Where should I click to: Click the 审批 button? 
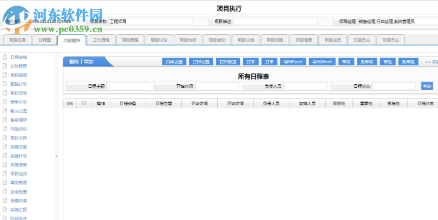pos(388,62)
